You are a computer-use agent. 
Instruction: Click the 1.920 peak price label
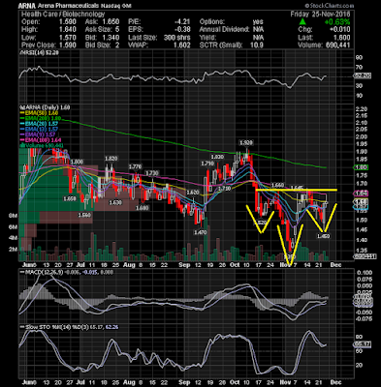click(x=246, y=142)
